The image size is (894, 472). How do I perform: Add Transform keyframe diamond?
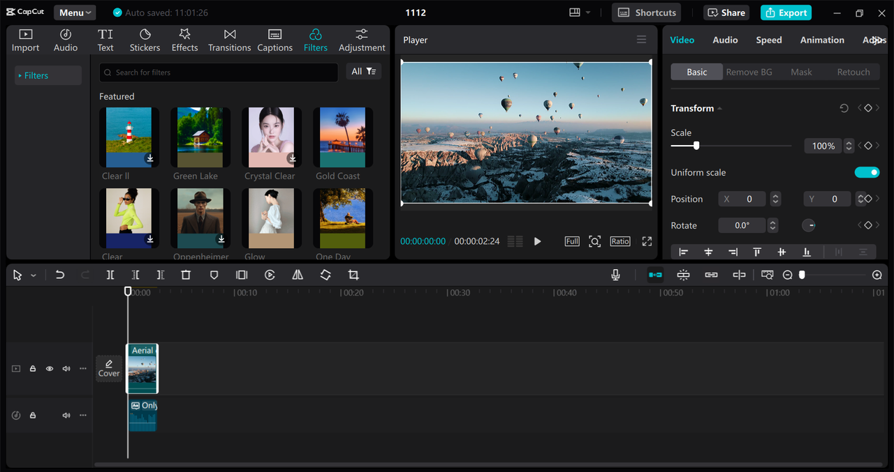868,108
